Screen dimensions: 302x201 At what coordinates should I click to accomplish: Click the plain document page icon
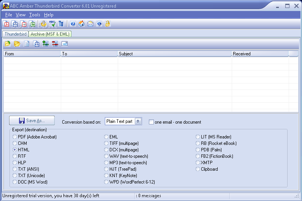pyautogui.click(x=27, y=44)
